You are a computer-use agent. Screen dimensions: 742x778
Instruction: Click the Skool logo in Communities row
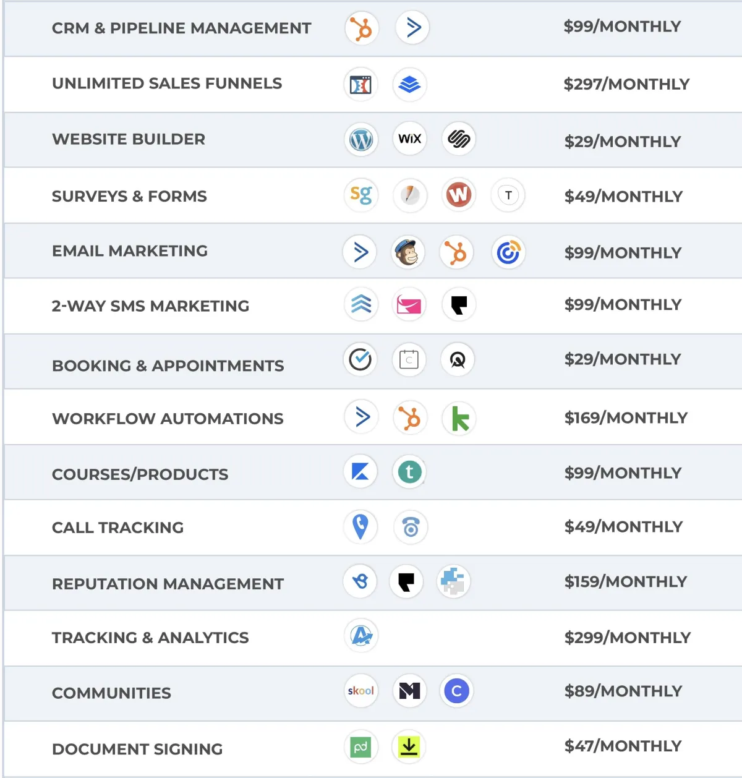coord(360,691)
